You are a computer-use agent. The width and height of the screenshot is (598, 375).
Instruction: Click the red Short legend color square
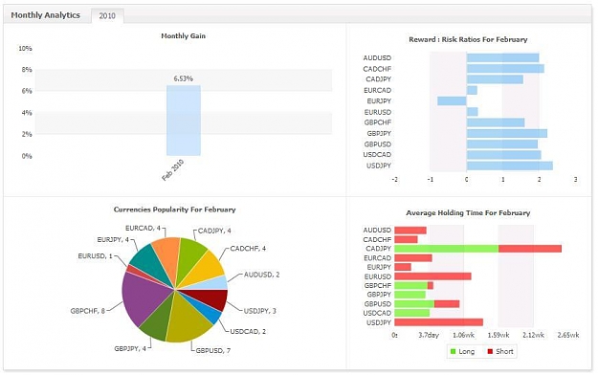[490, 351]
